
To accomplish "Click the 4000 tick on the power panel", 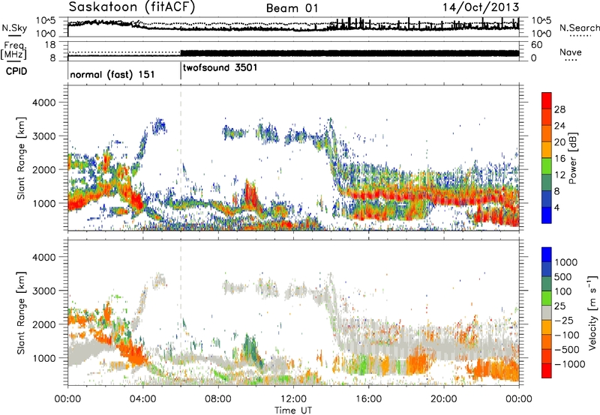I will (x=44, y=103).
